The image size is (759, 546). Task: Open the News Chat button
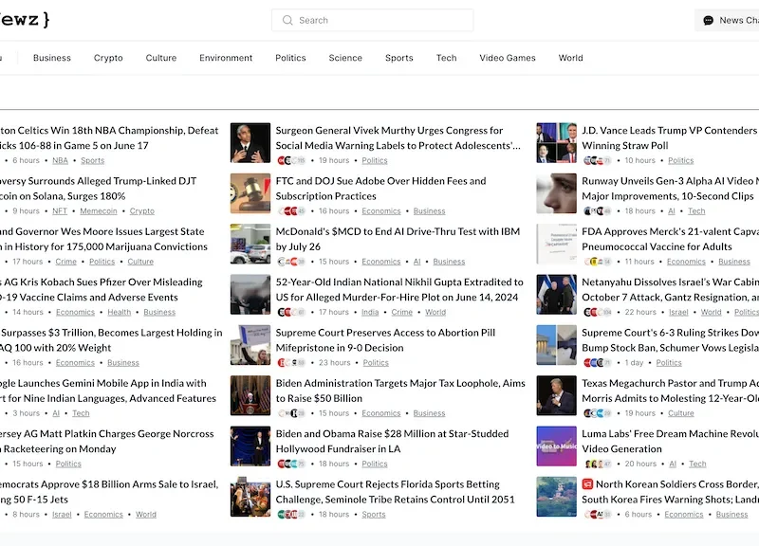[x=727, y=20]
